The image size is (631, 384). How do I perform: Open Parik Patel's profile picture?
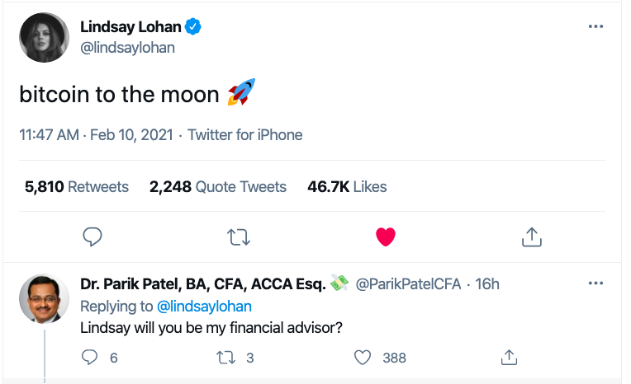click(44, 299)
